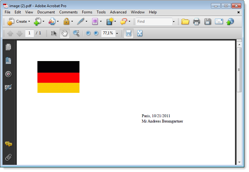
Task: Expand the Collaborate dropdown arrow
Action: (x=58, y=21)
